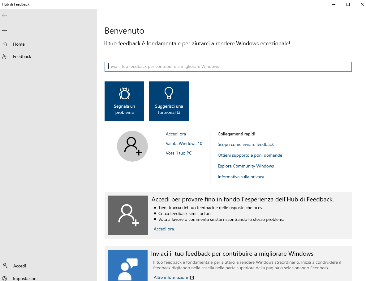
Task: Close the Hub di Feedback window
Action: [x=362, y=4]
